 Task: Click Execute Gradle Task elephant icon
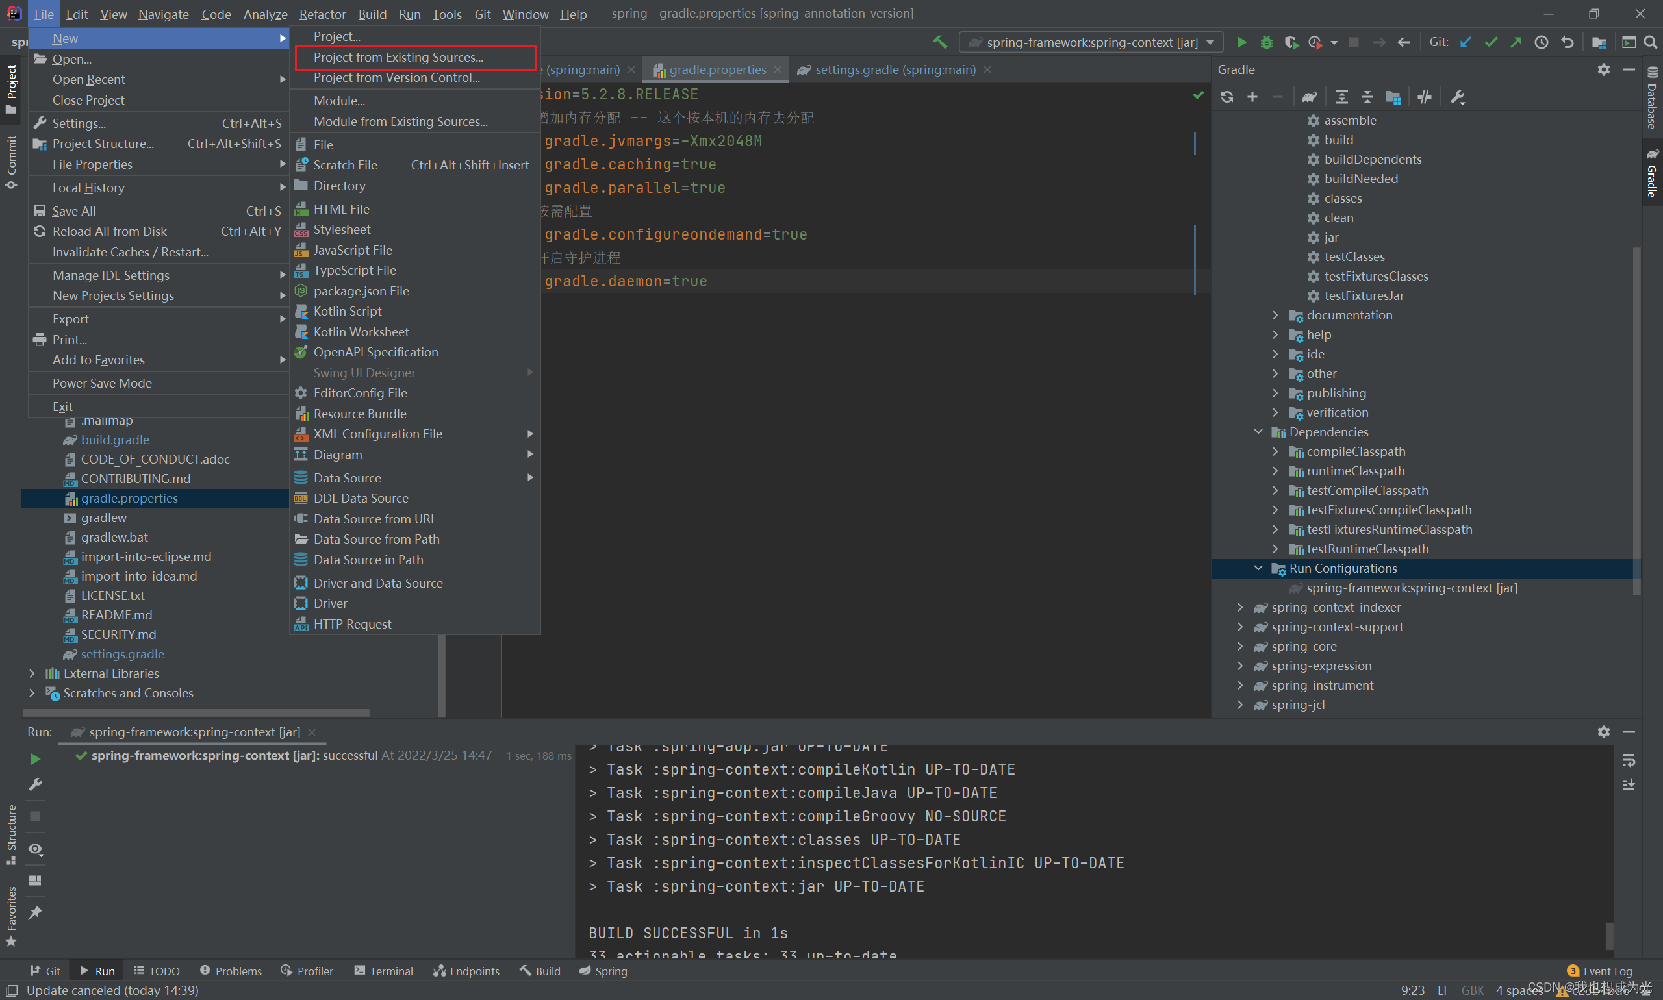[1309, 97]
